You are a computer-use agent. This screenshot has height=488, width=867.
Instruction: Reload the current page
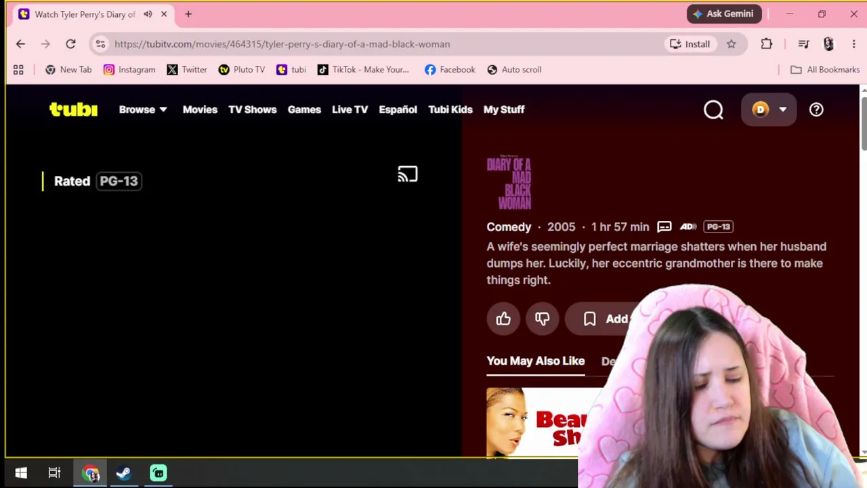tap(70, 44)
